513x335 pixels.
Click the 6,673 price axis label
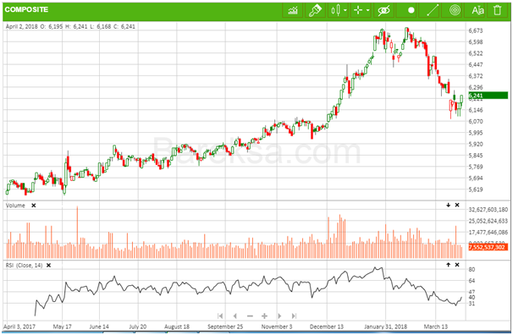(x=476, y=30)
